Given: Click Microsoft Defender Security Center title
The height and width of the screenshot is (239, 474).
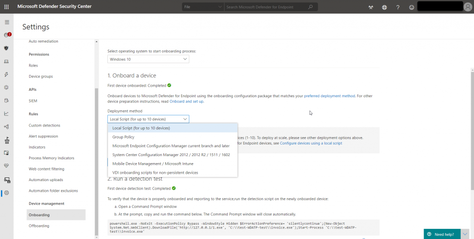Looking at the screenshot, I should tap(55, 6).
